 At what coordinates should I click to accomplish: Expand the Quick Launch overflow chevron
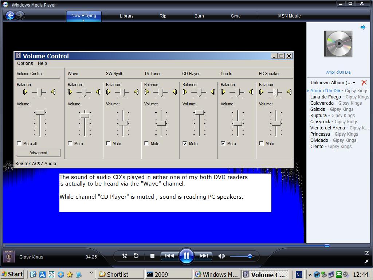pos(91,273)
